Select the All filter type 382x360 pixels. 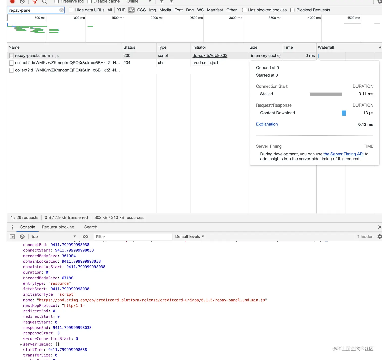click(110, 10)
